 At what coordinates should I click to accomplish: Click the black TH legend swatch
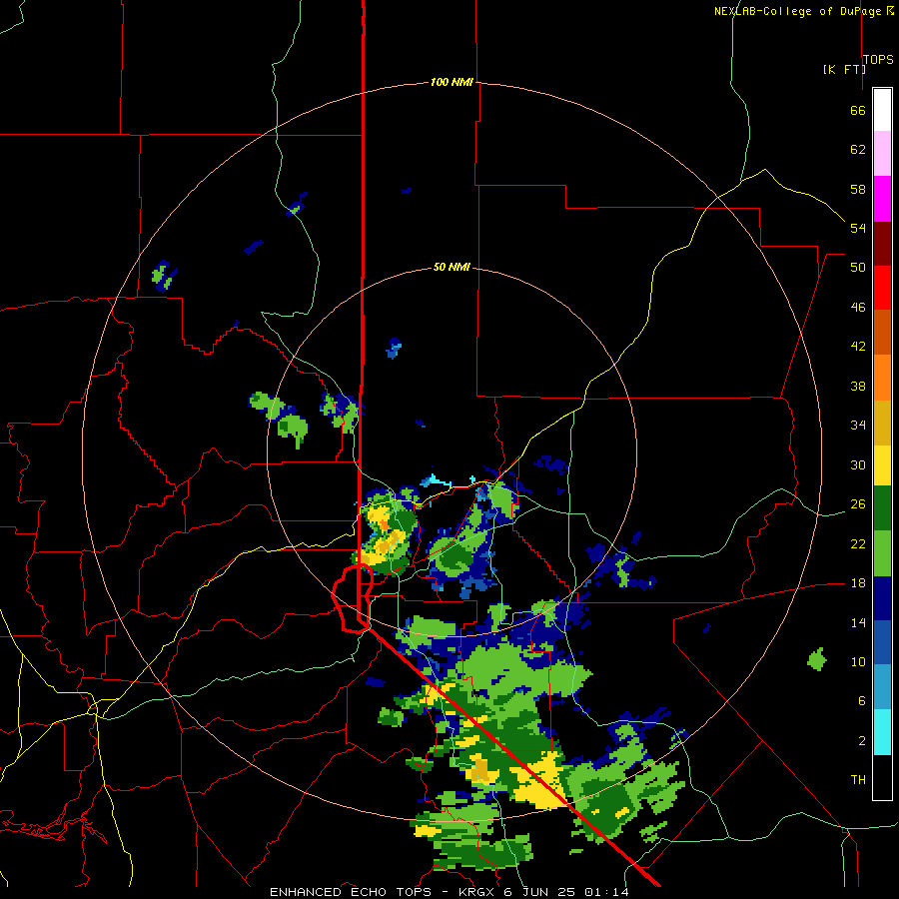click(x=882, y=777)
